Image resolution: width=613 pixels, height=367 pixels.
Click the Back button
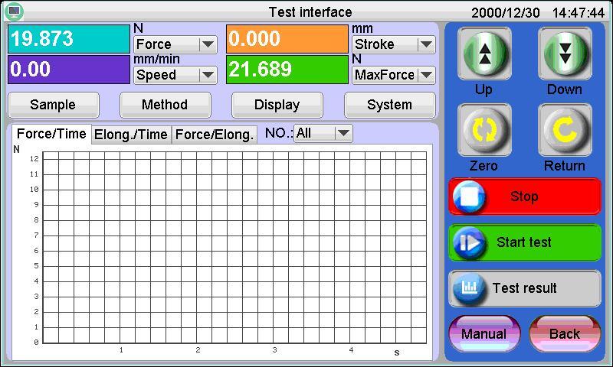click(565, 334)
